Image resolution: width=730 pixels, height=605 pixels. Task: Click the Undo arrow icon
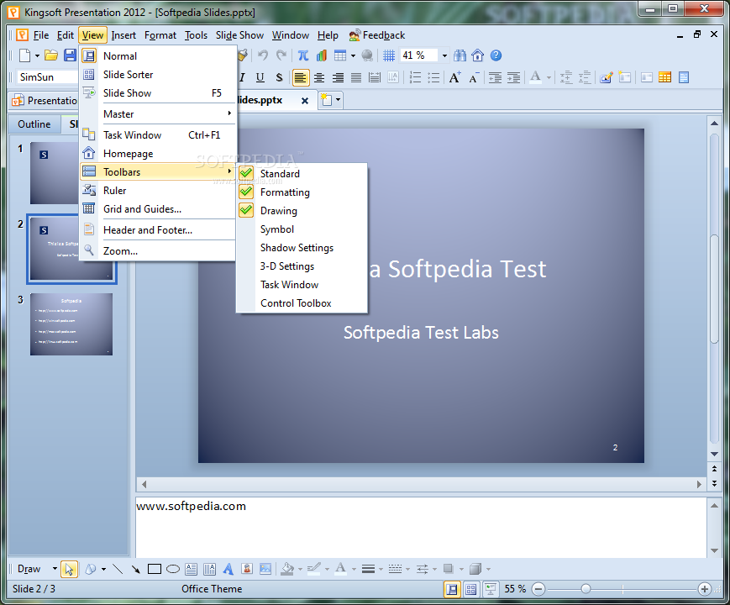click(263, 55)
